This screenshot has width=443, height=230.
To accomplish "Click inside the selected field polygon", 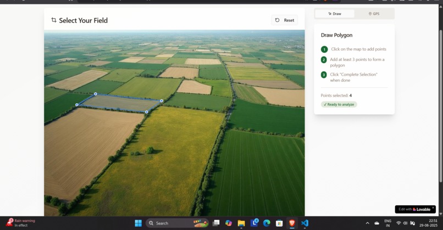I will [x=120, y=103].
